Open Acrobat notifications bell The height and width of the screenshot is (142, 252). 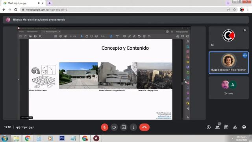pos(172,32)
